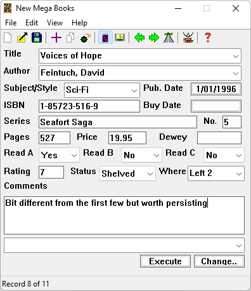Screen dimensions: 251x291
Task: Save with the blue floppy disk icon
Action: (37, 37)
